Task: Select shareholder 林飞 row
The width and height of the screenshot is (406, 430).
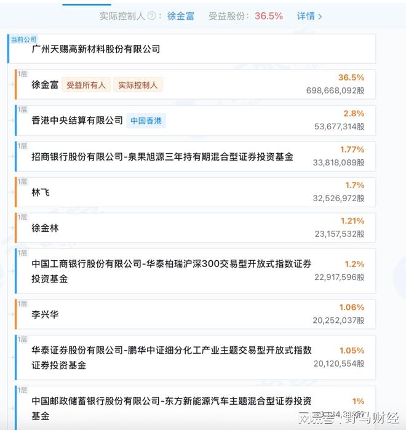Action: click(41, 192)
